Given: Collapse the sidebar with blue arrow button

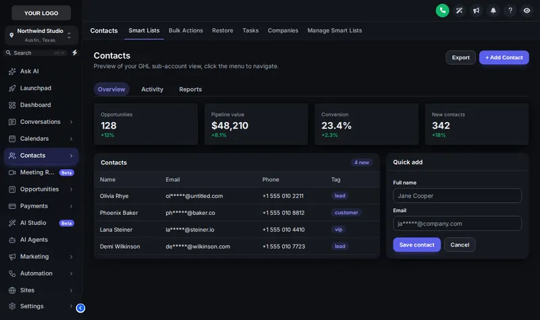Looking at the screenshot, I should pos(80,308).
